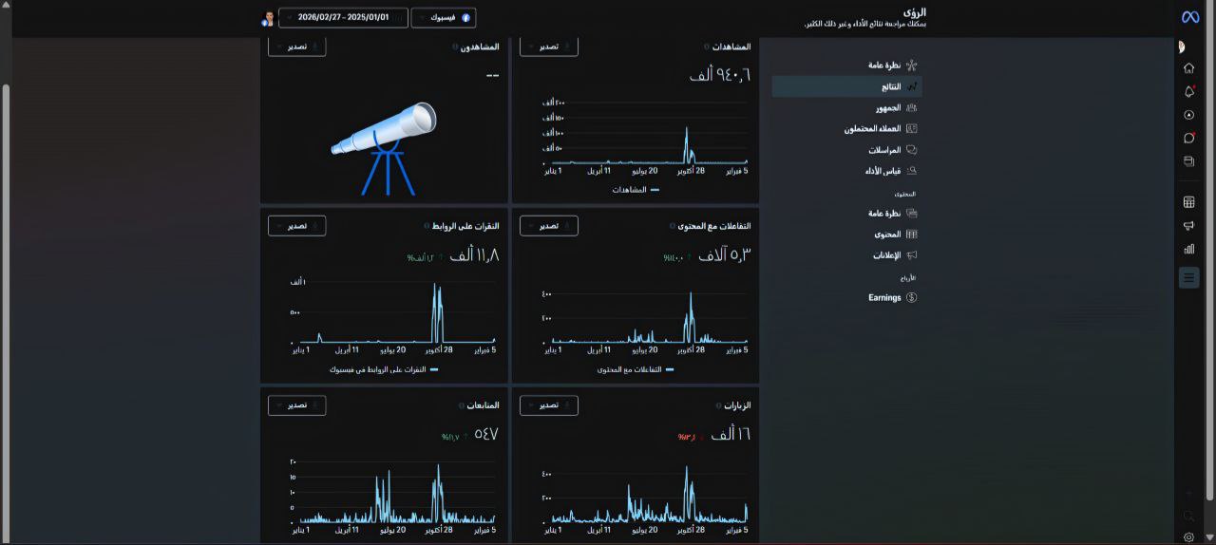
Task: Open the inbox chat bubble icon
Action: click(1188, 139)
